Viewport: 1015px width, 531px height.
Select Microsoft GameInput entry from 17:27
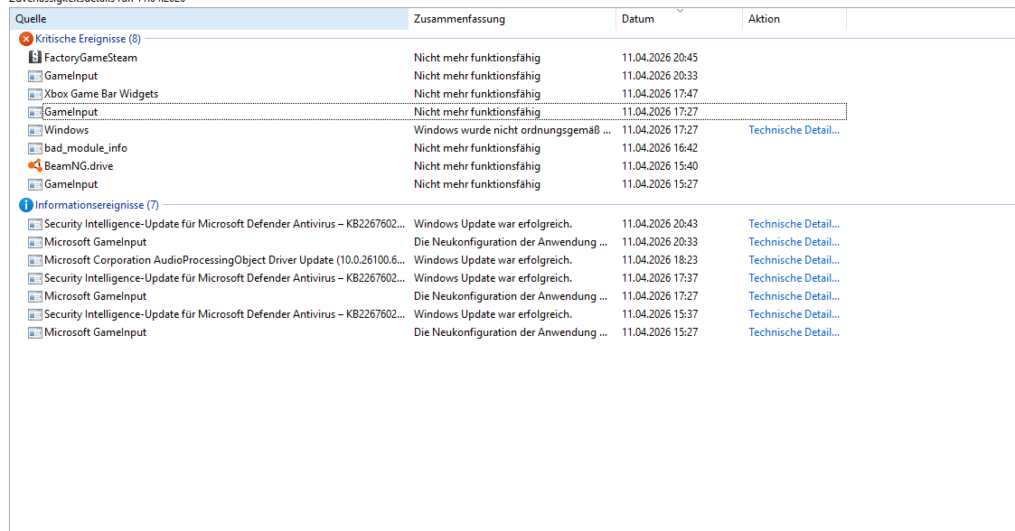click(95, 296)
